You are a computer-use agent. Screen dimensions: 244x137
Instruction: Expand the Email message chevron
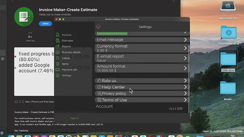185,40
